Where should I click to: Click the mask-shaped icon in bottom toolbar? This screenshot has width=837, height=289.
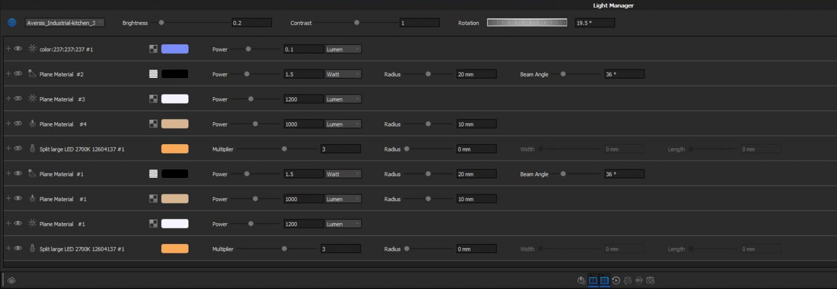639,281
